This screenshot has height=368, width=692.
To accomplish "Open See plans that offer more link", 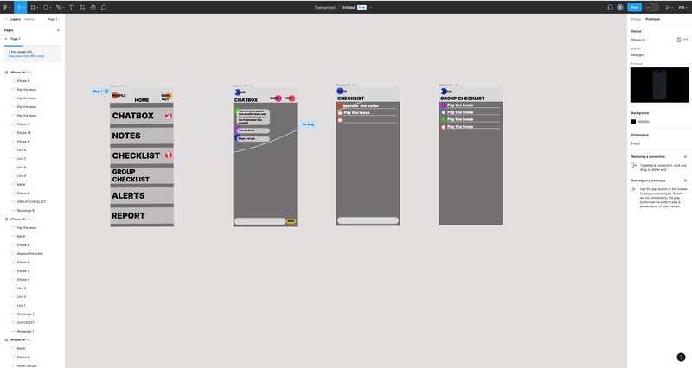I will 27,56.
